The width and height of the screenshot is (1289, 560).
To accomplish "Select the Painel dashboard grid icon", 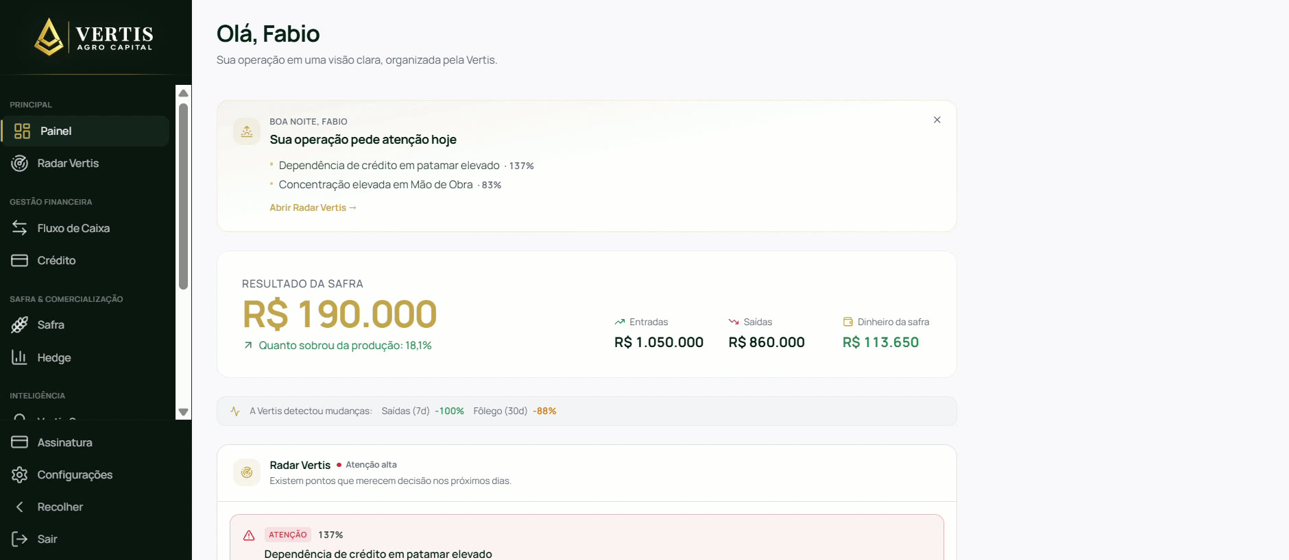I will [22, 131].
